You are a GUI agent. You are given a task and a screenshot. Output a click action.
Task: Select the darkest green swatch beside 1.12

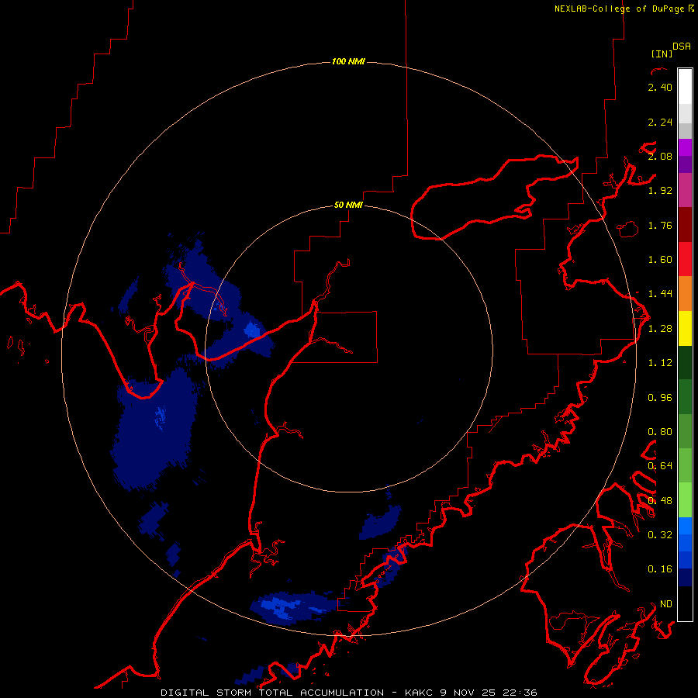(685, 363)
